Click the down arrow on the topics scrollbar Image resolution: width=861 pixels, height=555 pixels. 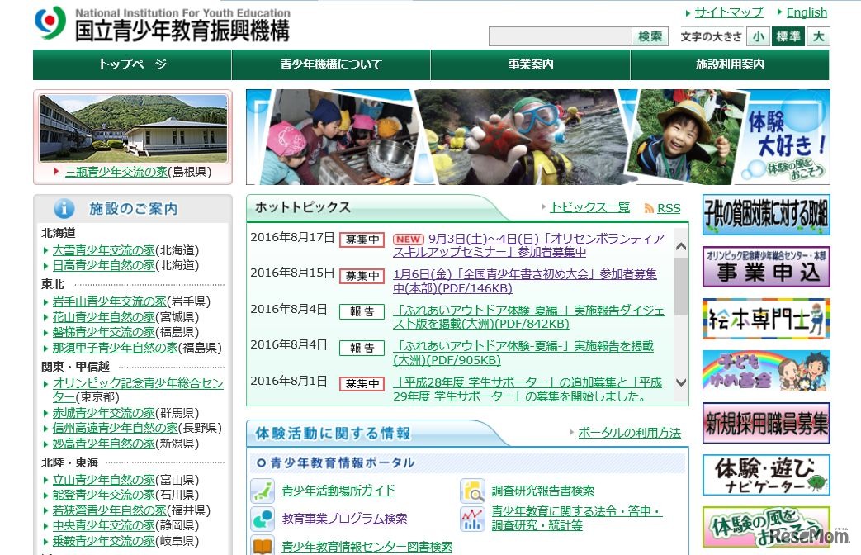pyautogui.click(x=680, y=382)
